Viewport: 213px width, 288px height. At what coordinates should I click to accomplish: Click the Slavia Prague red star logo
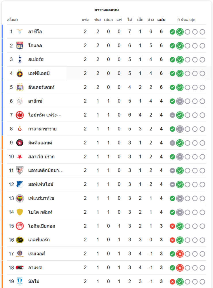click(x=20, y=157)
